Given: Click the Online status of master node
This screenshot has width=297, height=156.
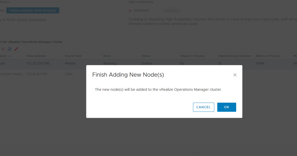Looking at the screenshot, I should pyautogui.click(x=147, y=63).
